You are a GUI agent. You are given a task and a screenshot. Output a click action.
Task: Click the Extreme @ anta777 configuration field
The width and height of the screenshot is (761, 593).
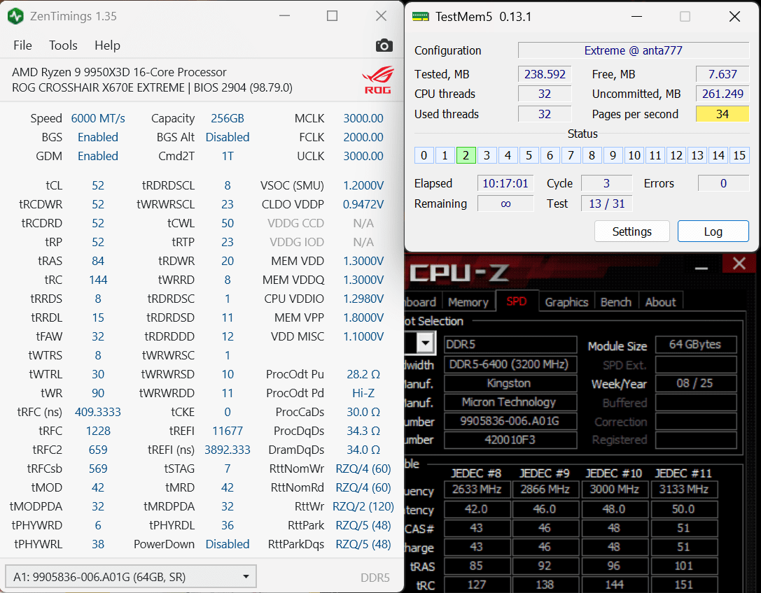click(634, 50)
